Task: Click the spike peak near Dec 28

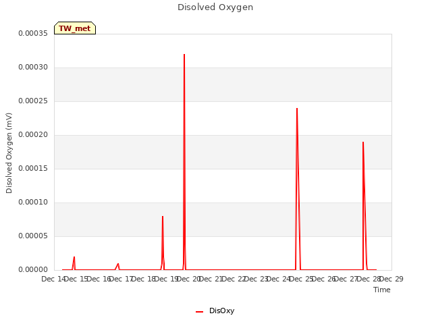Action: (x=363, y=142)
